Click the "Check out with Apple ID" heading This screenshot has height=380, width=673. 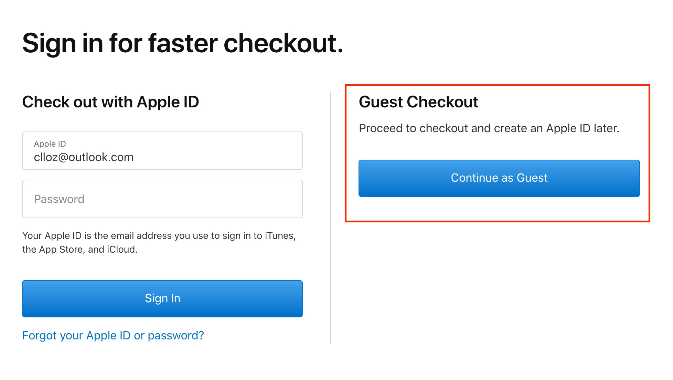tap(110, 102)
